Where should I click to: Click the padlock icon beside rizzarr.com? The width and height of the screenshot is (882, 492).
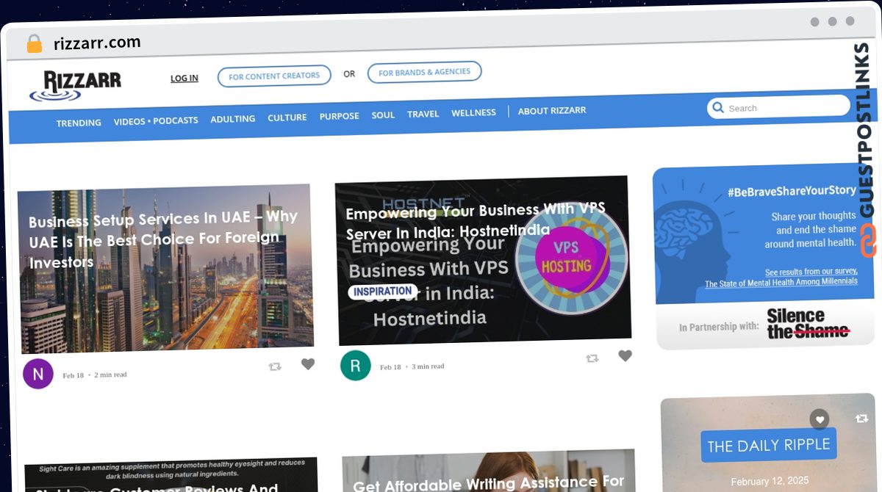click(x=34, y=43)
